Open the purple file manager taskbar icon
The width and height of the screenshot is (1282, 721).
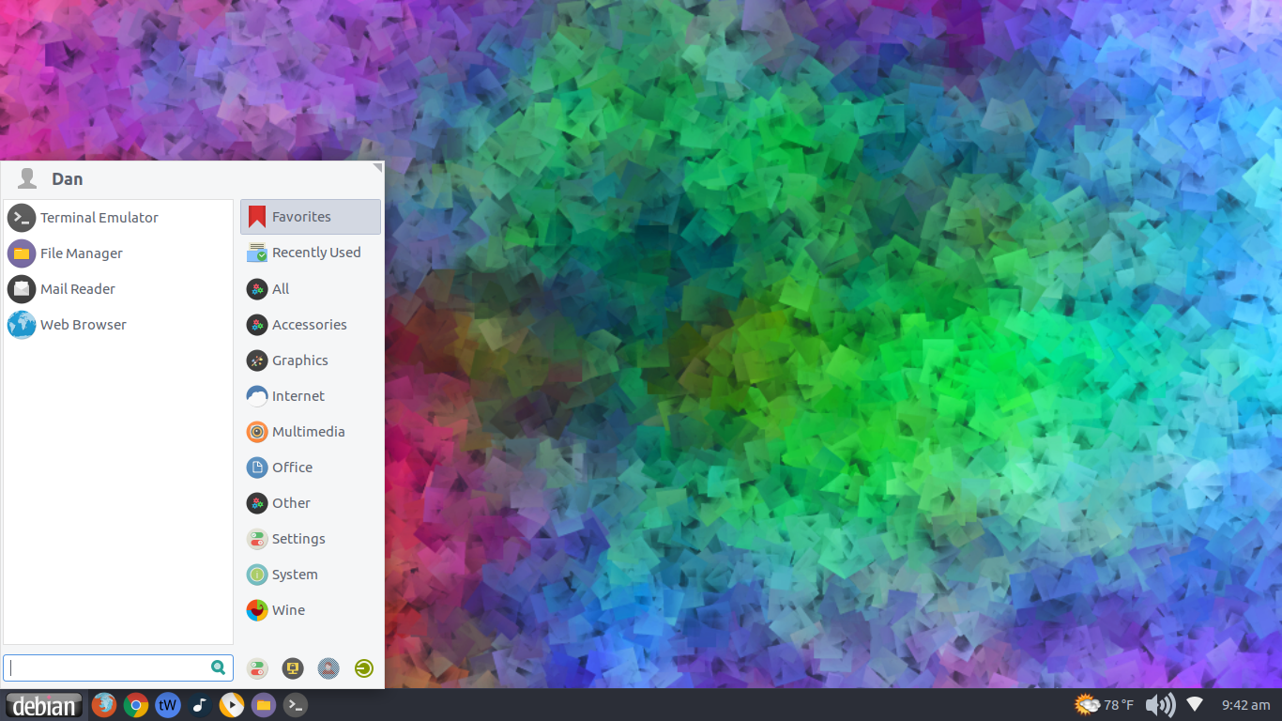[264, 705]
